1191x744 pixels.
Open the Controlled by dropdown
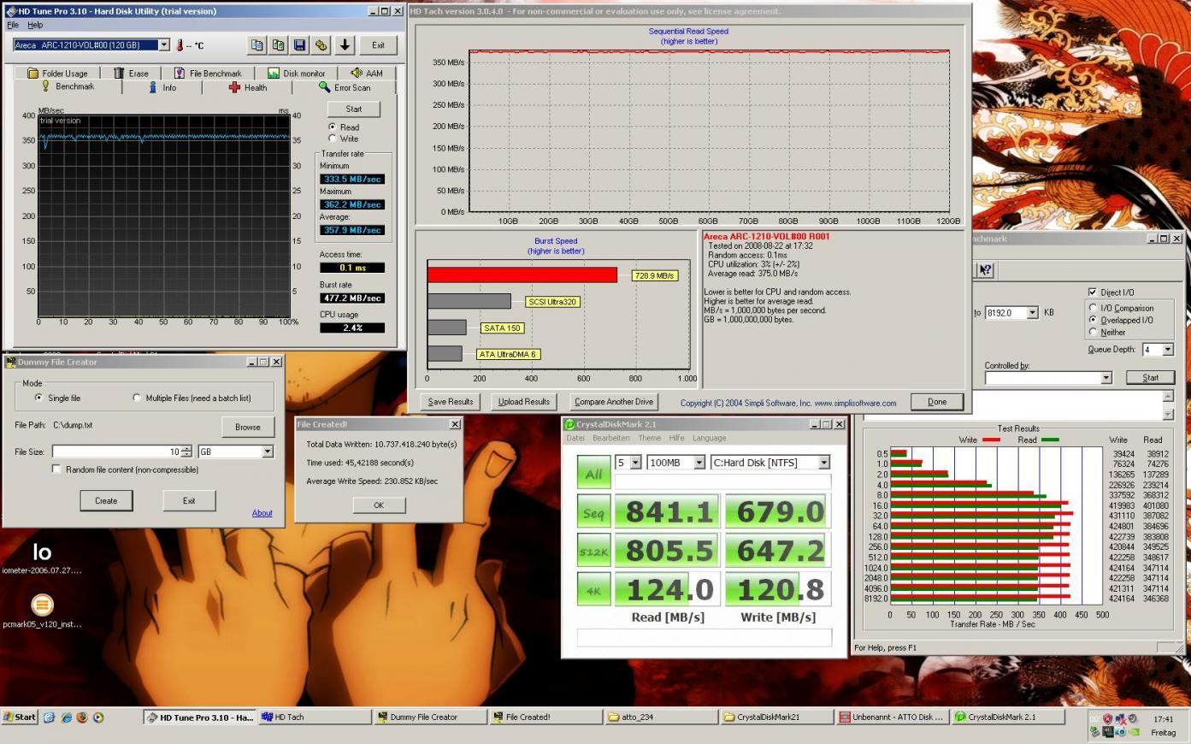(1106, 378)
